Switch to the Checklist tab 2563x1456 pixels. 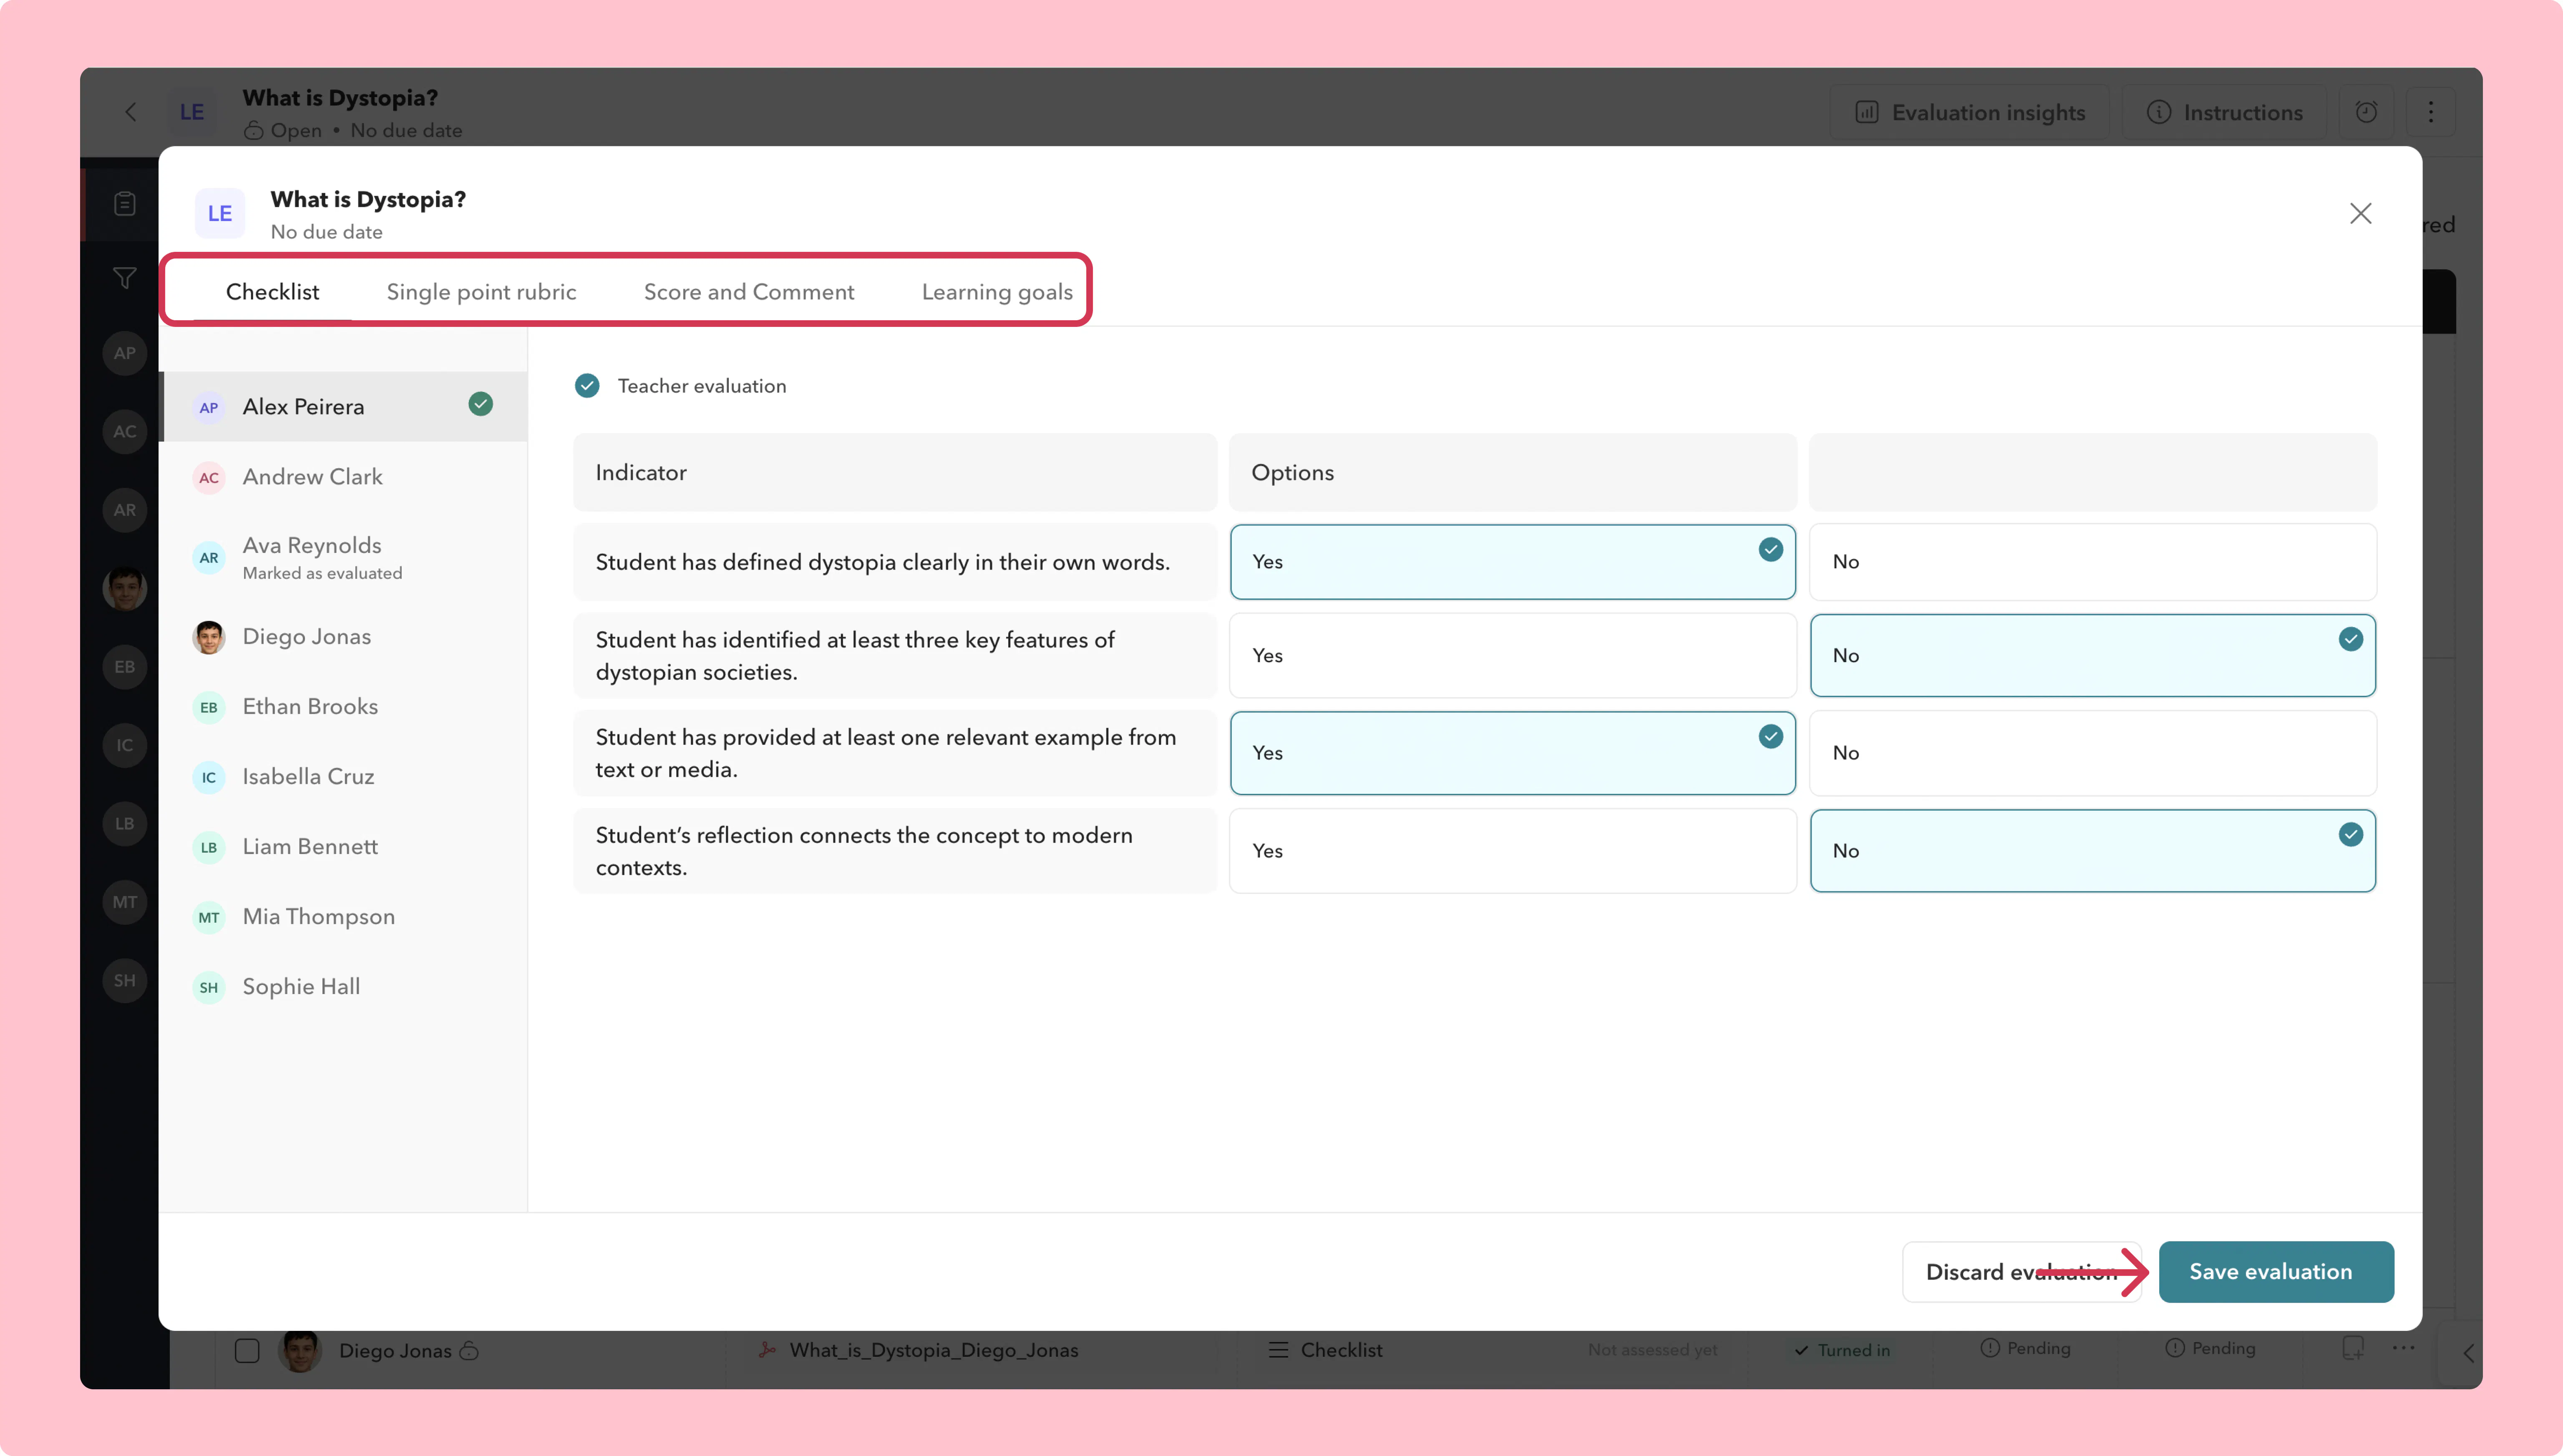click(272, 292)
